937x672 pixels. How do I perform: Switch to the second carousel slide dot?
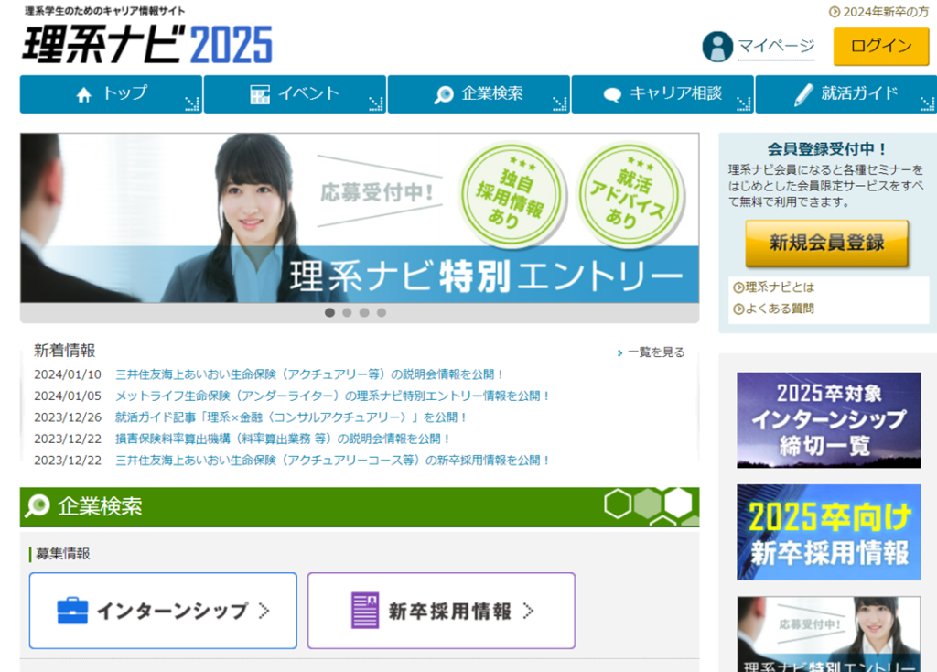[x=347, y=312]
